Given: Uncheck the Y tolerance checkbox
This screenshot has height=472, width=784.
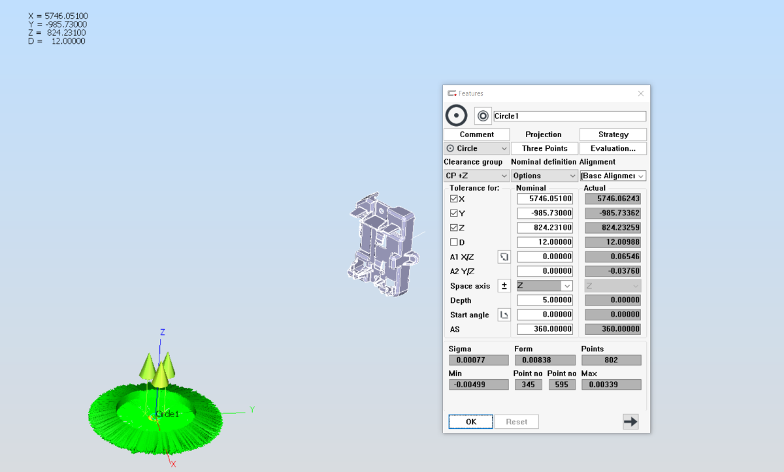Looking at the screenshot, I should 454,213.
